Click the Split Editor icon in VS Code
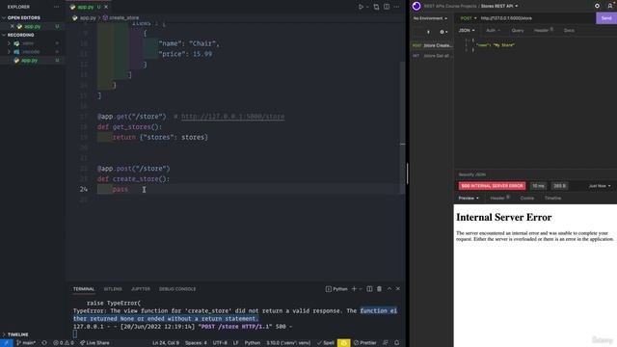The height and width of the screenshot is (347, 617). (387, 7)
